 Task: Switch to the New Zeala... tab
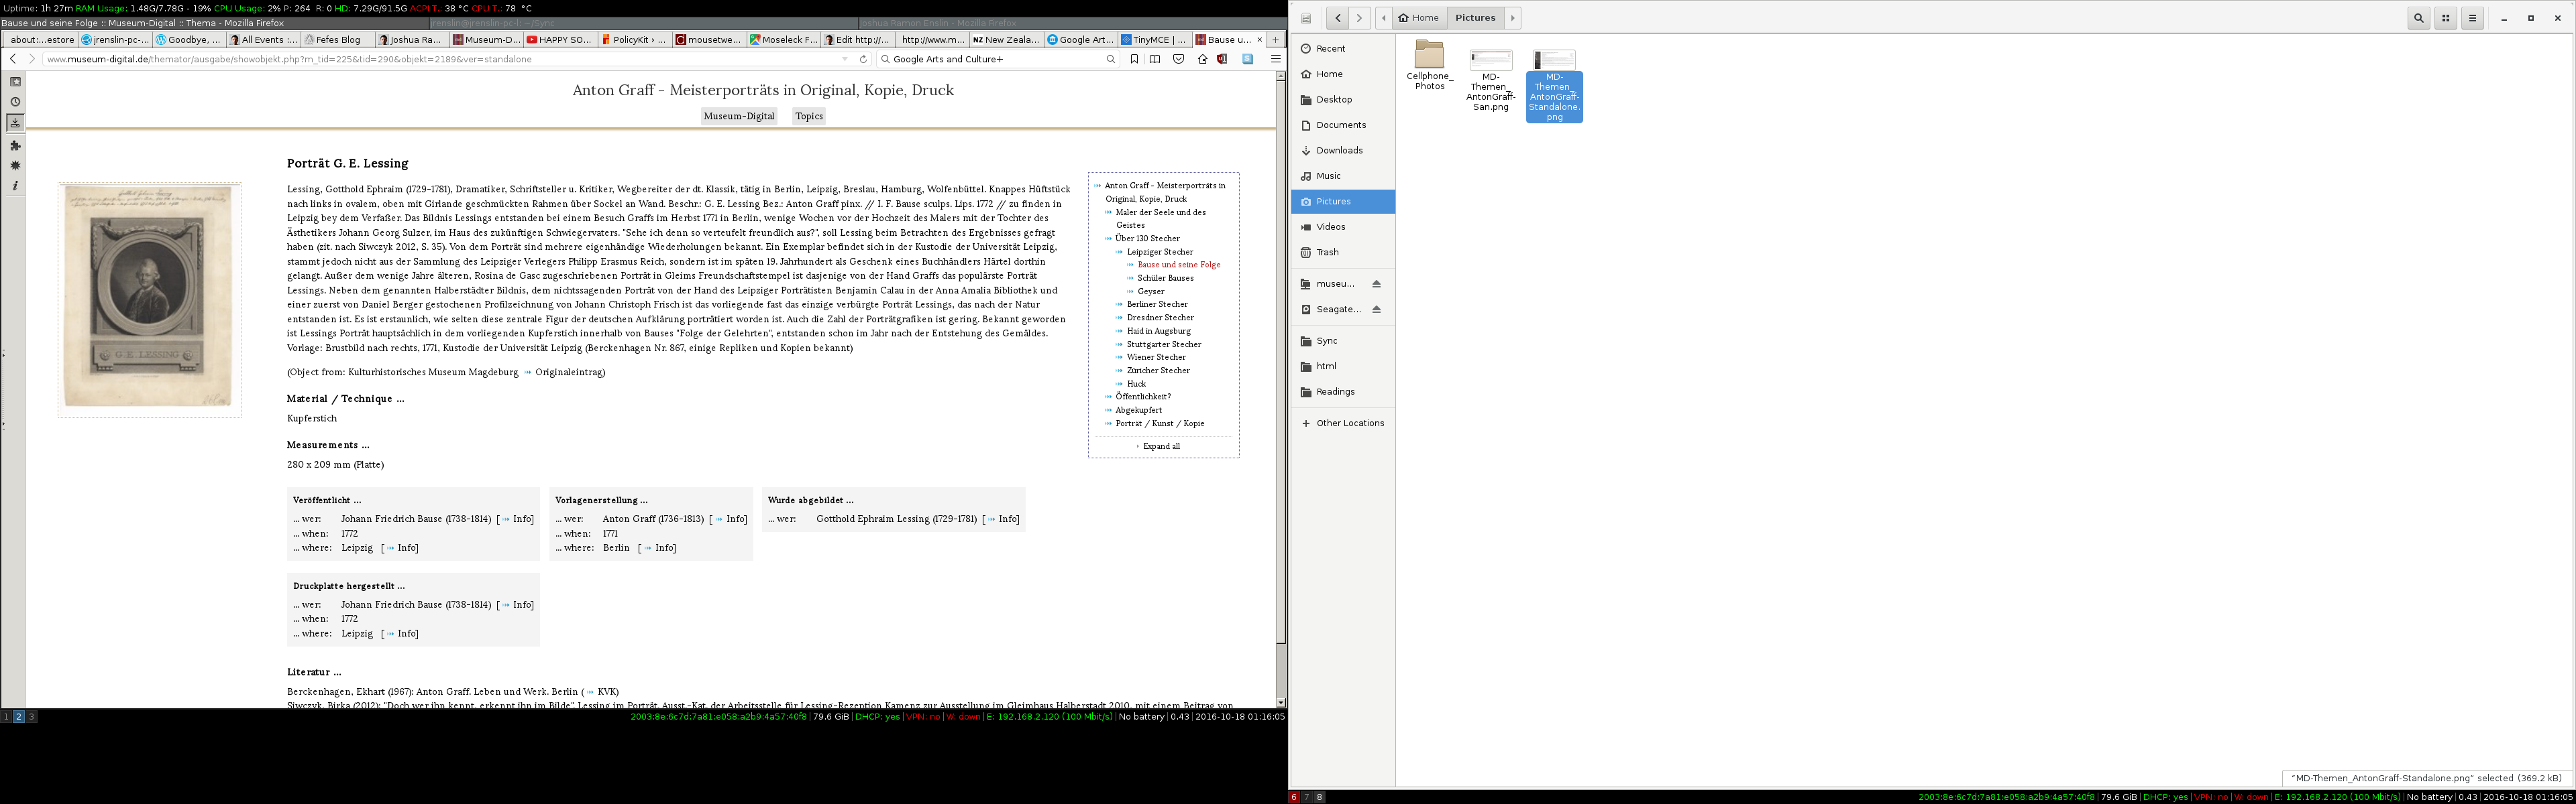point(1006,40)
